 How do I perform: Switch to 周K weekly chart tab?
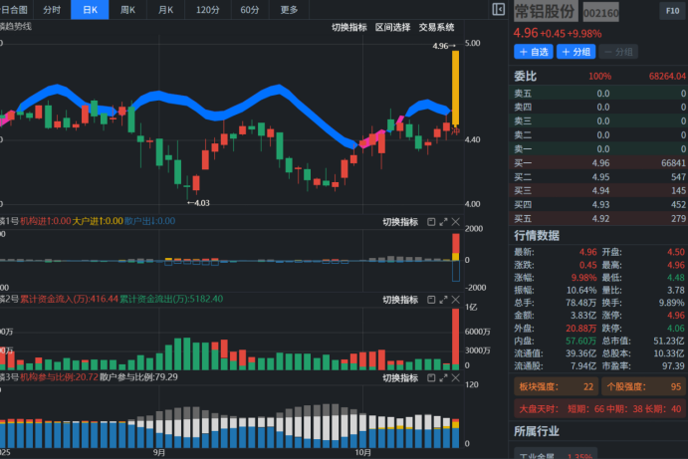(x=127, y=10)
